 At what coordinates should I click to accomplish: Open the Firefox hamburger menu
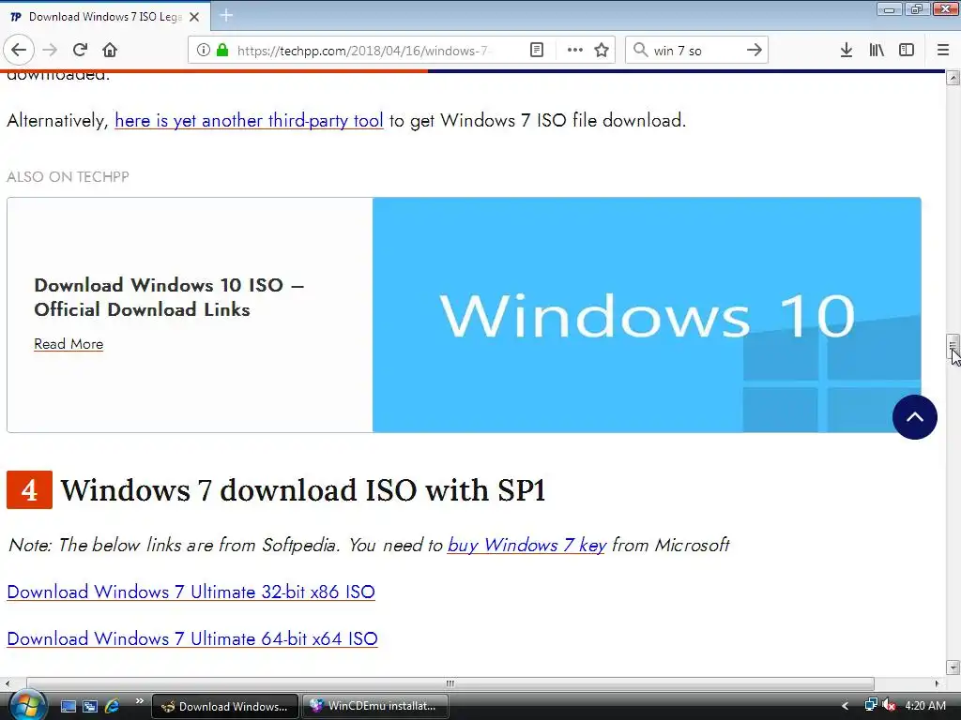[943, 51]
